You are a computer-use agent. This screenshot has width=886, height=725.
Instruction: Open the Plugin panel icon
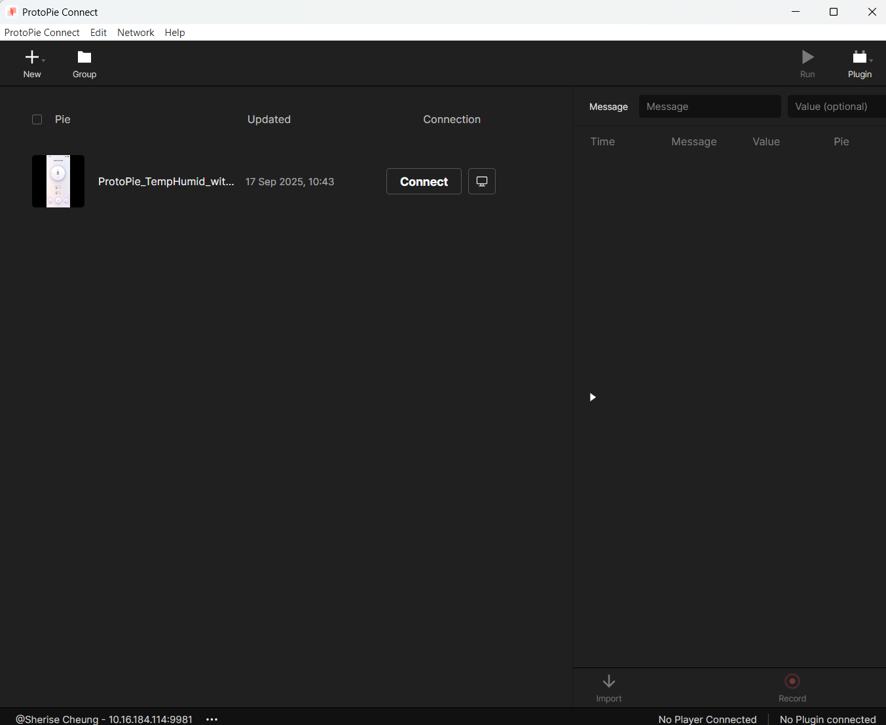(x=858, y=58)
